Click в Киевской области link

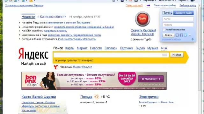(x=52, y=17)
